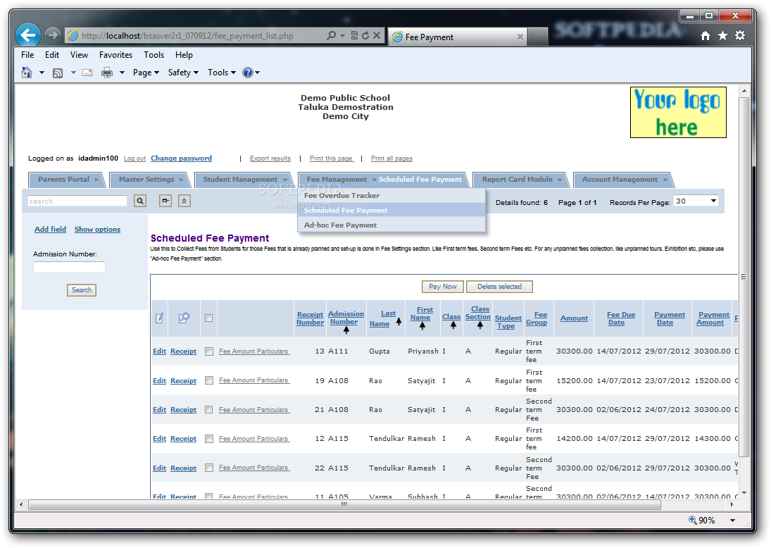The height and width of the screenshot is (548, 771).
Task: Open the Account Management tab
Action: click(x=624, y=180)
